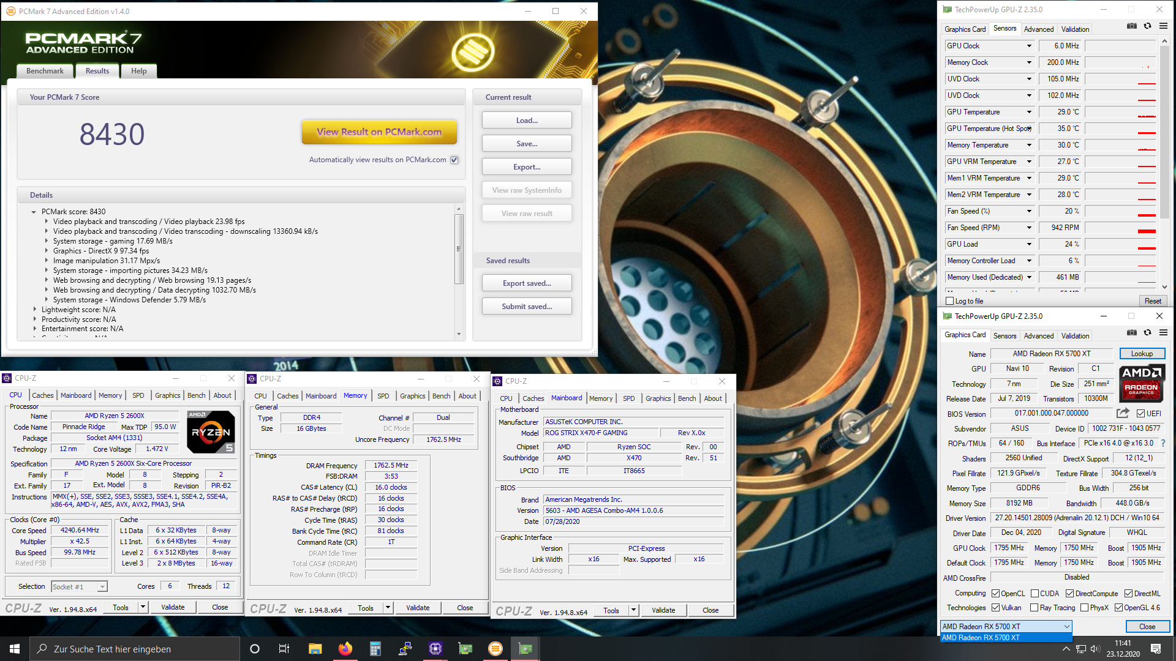The height and width of the screenshot is (661, 1176).
Task: Expand the Lightweight score tree node
Action: [x=35, y=310]
